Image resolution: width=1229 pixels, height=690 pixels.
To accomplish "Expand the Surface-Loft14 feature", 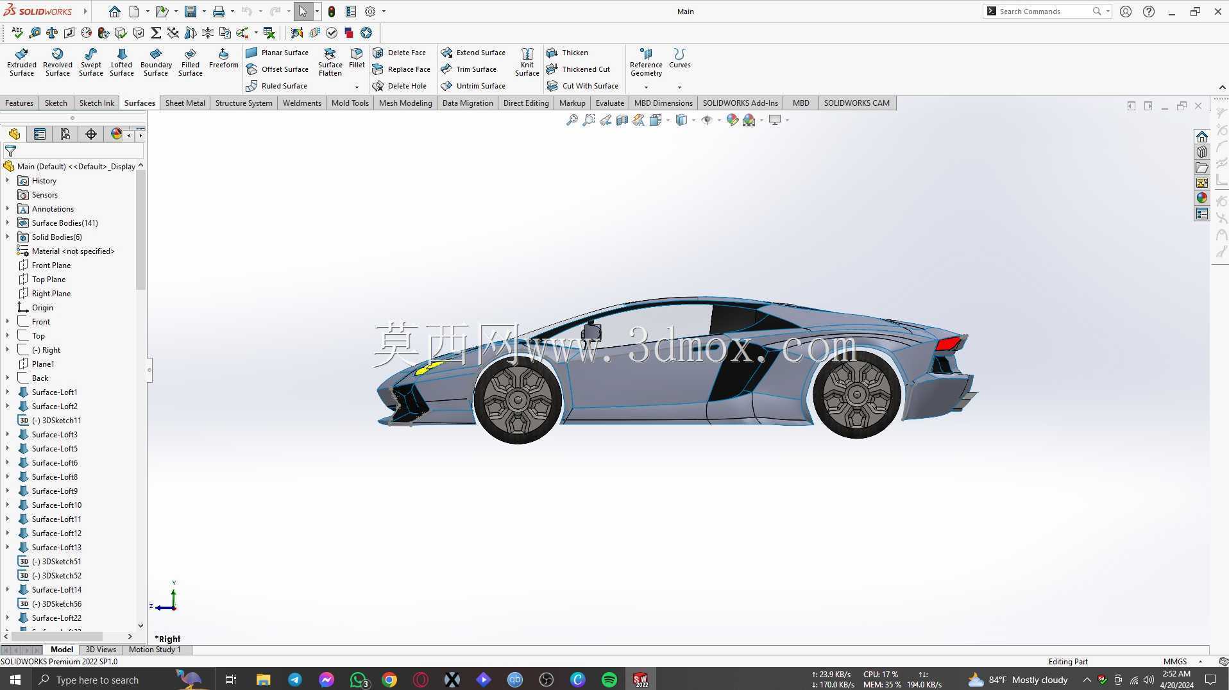I will pyautogui.click(x=8, y=590).
